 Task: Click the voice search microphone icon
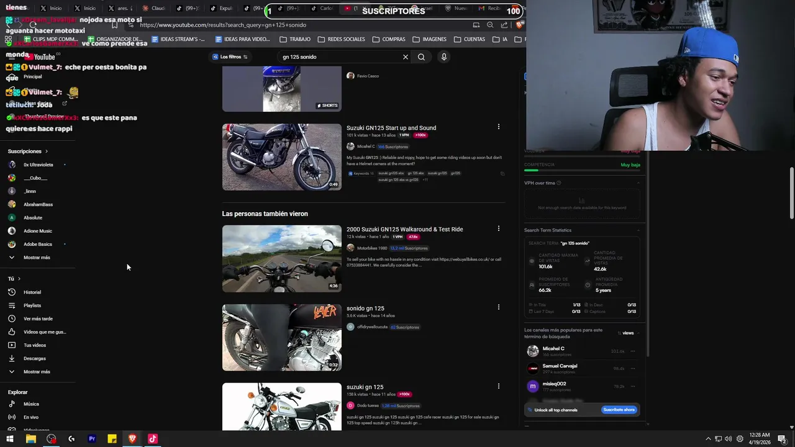tap(443, 56)
